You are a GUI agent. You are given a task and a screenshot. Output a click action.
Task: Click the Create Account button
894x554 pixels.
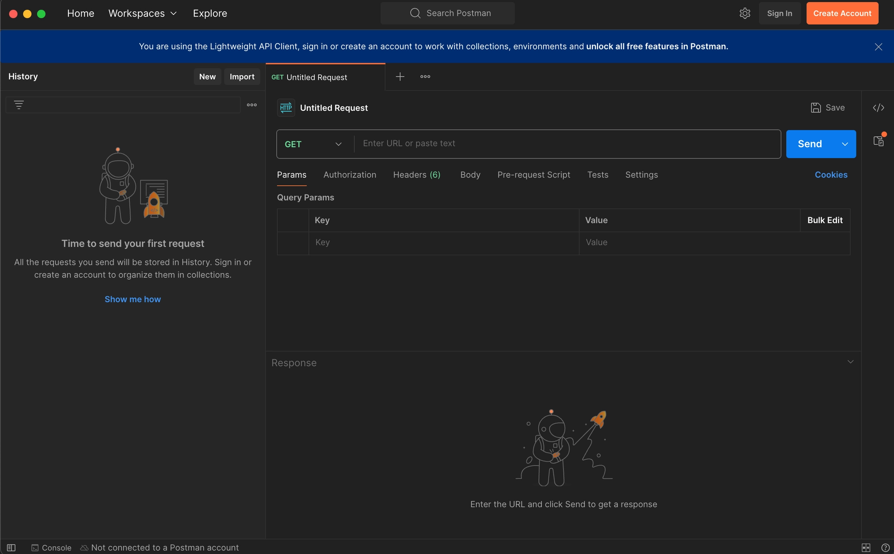pyautogui.click(x=842, y=14)
